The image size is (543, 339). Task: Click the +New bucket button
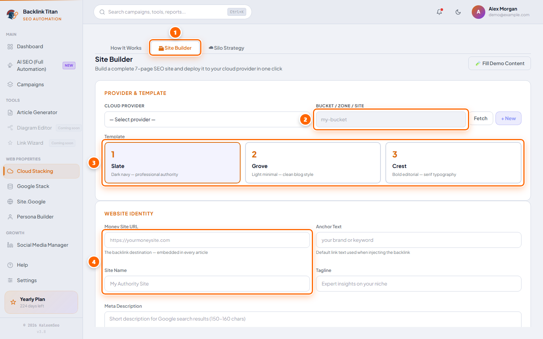coord(508,118)
